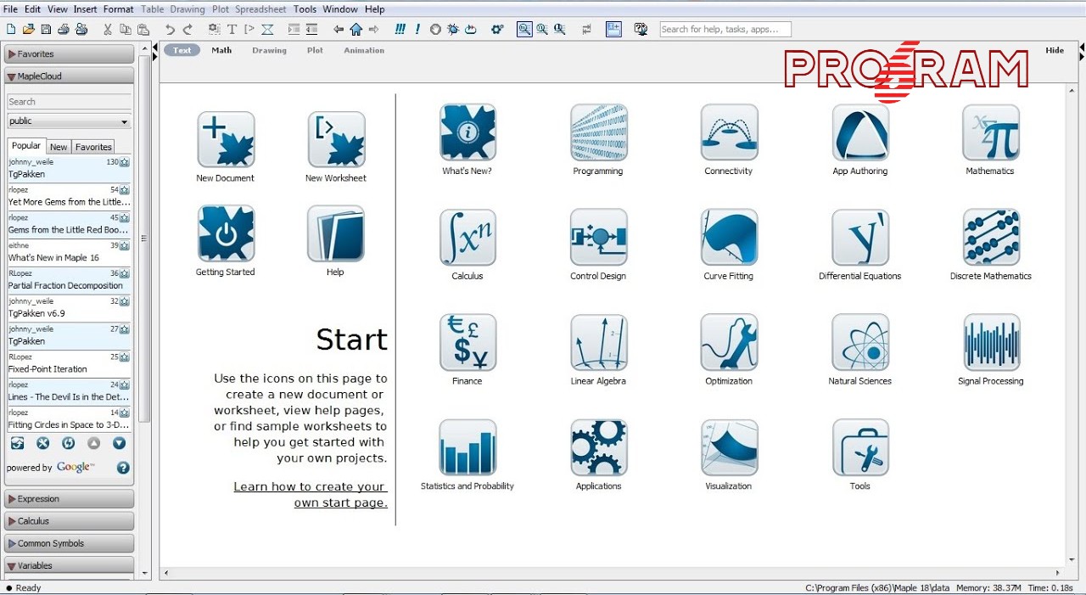The width and height of the screenshot is (1086, 595).
Task: Expand the Common Symbols palette
Action: pyautogui.click(x=70, y=543)
